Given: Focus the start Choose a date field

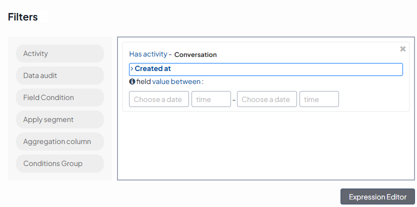Looking at the screenshot, I should click(158, 99).
